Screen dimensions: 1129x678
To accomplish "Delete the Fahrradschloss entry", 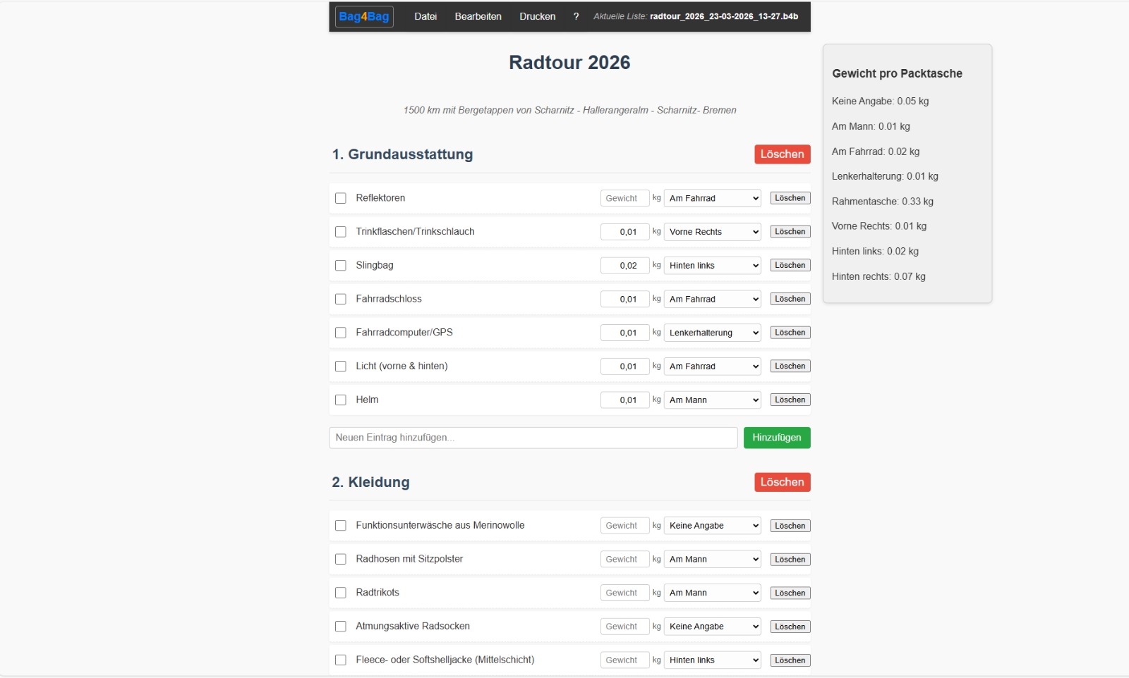I will [x=790, y=299].
